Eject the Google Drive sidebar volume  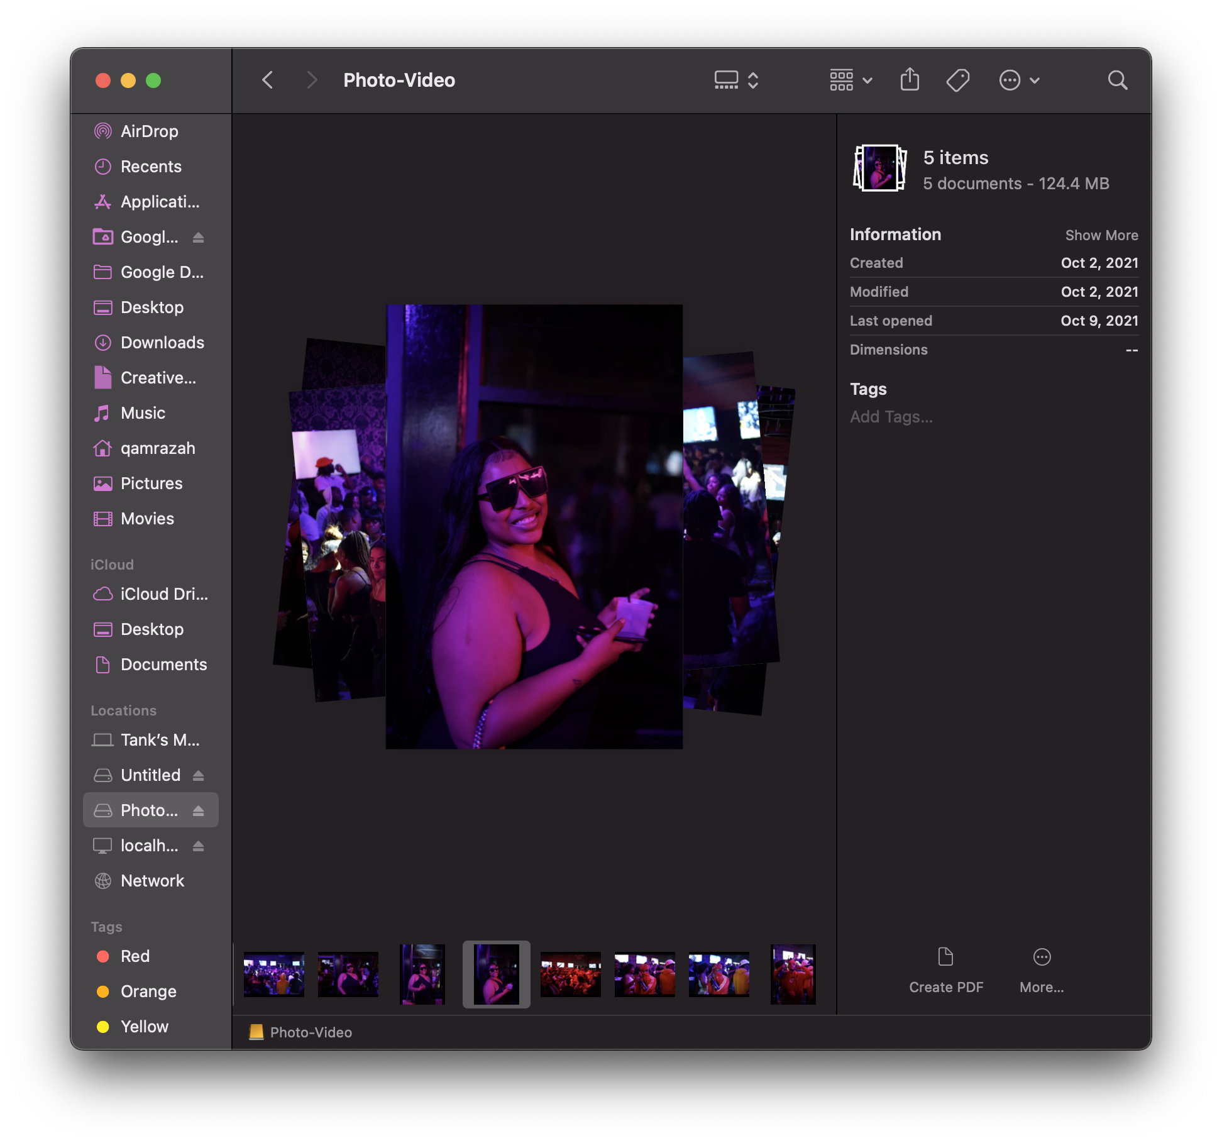[x=199, y=237]
